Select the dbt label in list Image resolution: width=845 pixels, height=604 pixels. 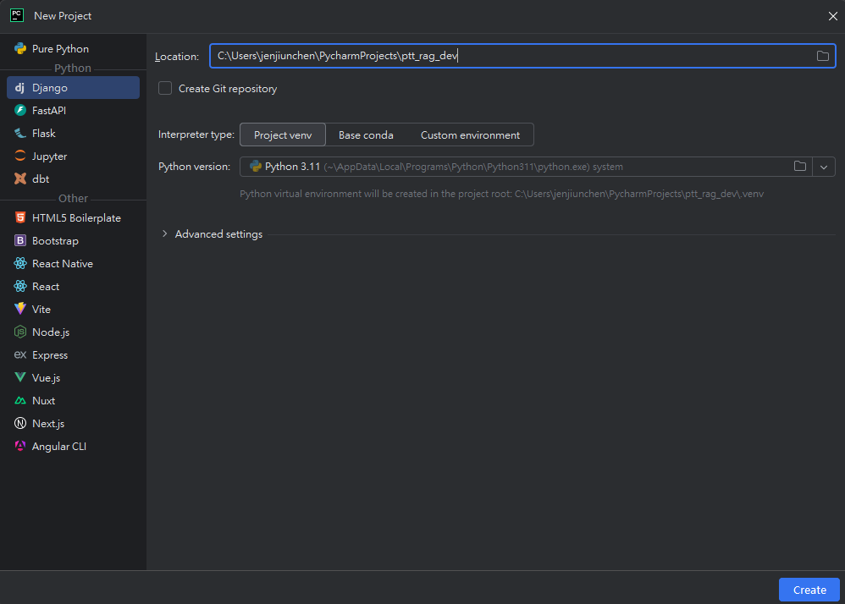point(41,178)
